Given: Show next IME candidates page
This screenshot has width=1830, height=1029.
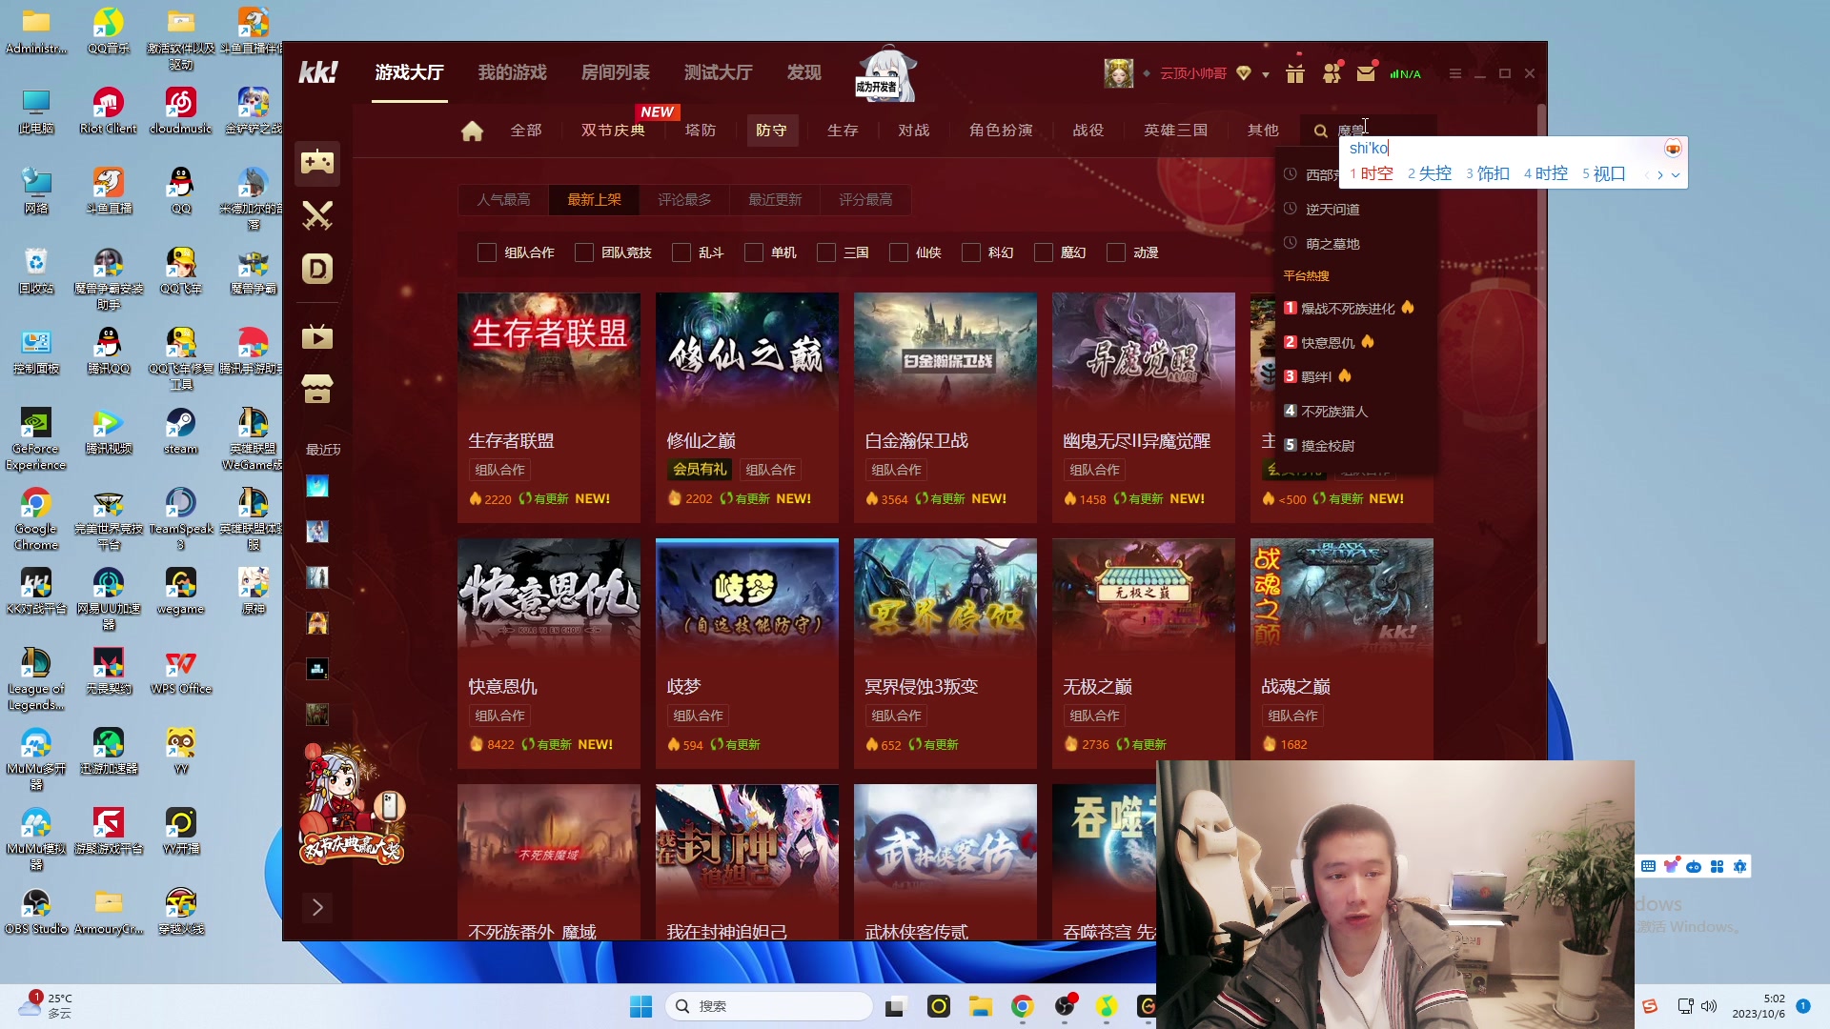Looking at the screenshot, I should 1660,174.
